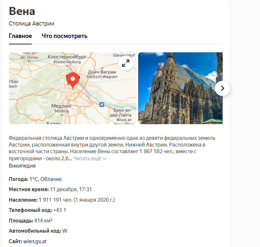Expand description with Читать ещё
This screenshot has height=247, width=260.
point(87,158)
